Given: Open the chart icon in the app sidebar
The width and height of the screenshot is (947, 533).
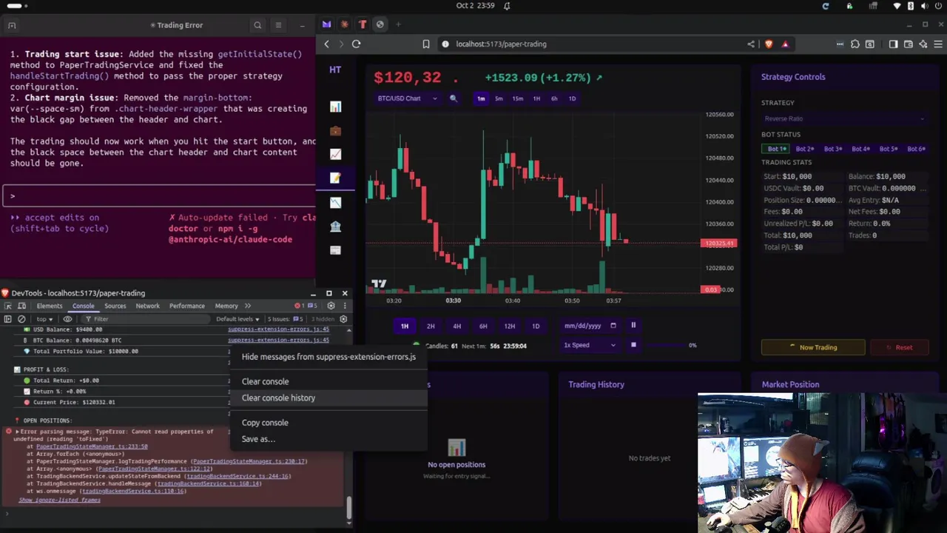Looking at the screenshot, I should (335, 107).
